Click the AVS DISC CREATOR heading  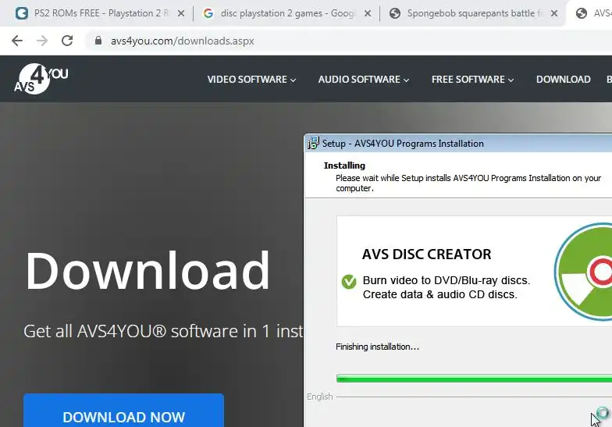[x=426, y=254]
